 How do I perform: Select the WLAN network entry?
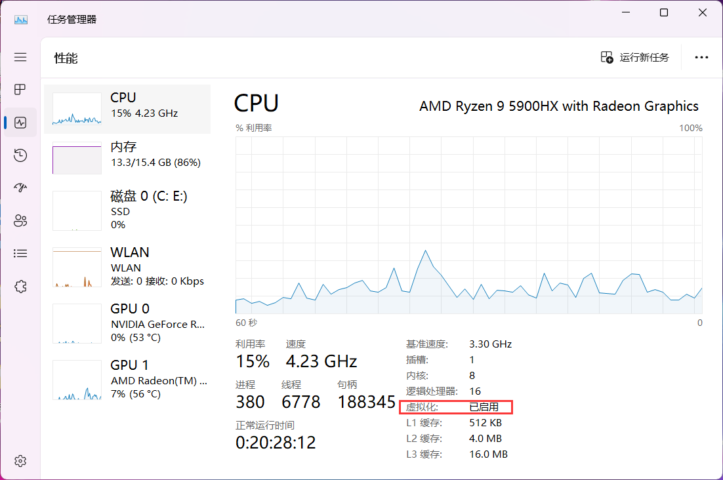(127, 267)
